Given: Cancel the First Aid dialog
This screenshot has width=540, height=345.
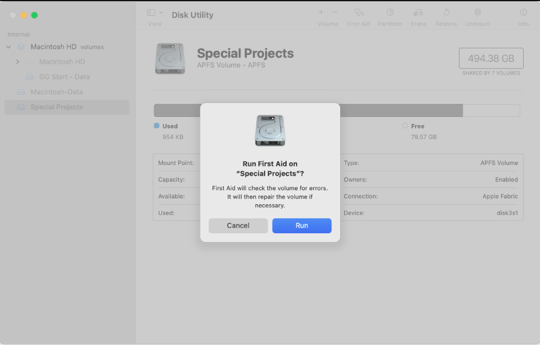Looking at the screenshot, I should point(238,226).
